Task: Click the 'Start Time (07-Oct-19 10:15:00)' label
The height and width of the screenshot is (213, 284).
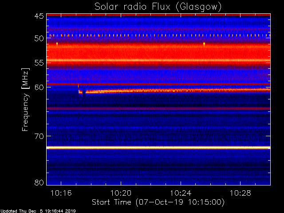Action: pyautogui.click(x=158, y=202)
